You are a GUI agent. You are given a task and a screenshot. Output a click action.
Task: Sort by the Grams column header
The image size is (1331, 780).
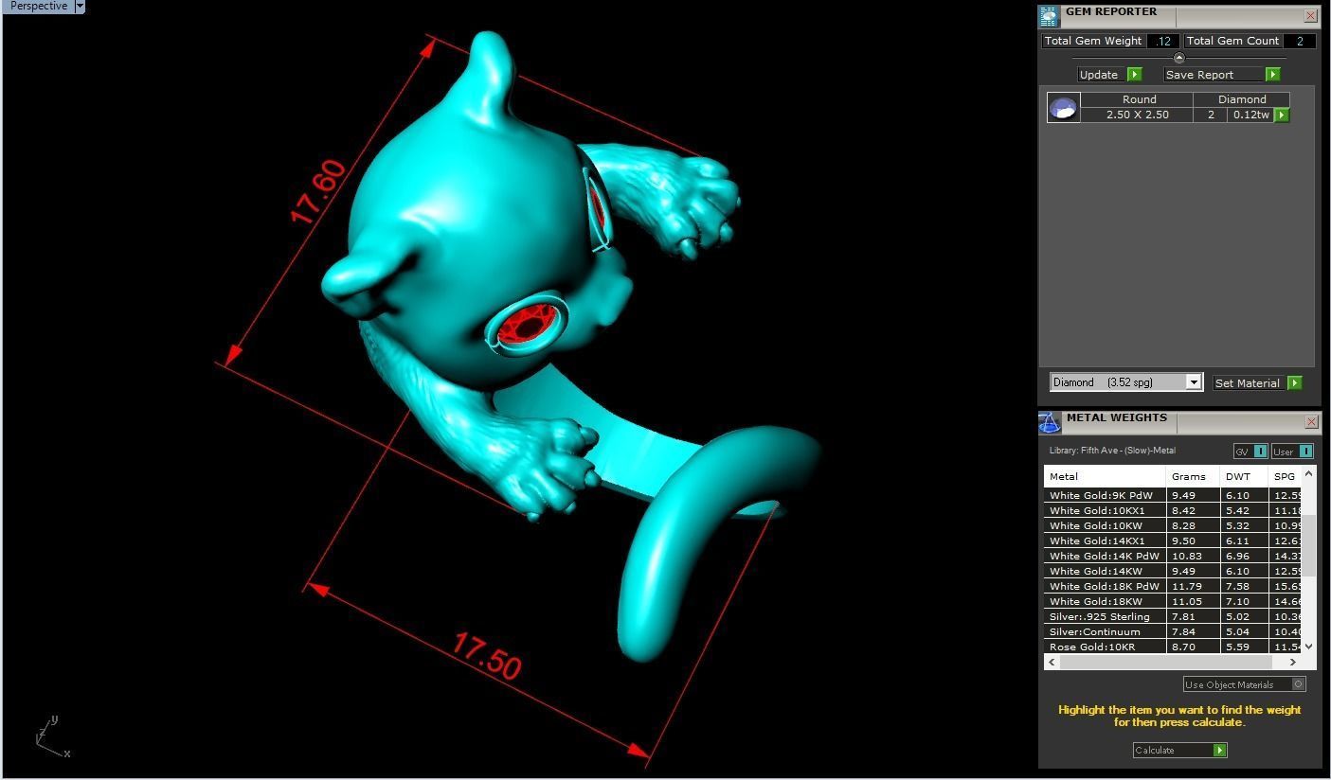(x=1193, y=476)
